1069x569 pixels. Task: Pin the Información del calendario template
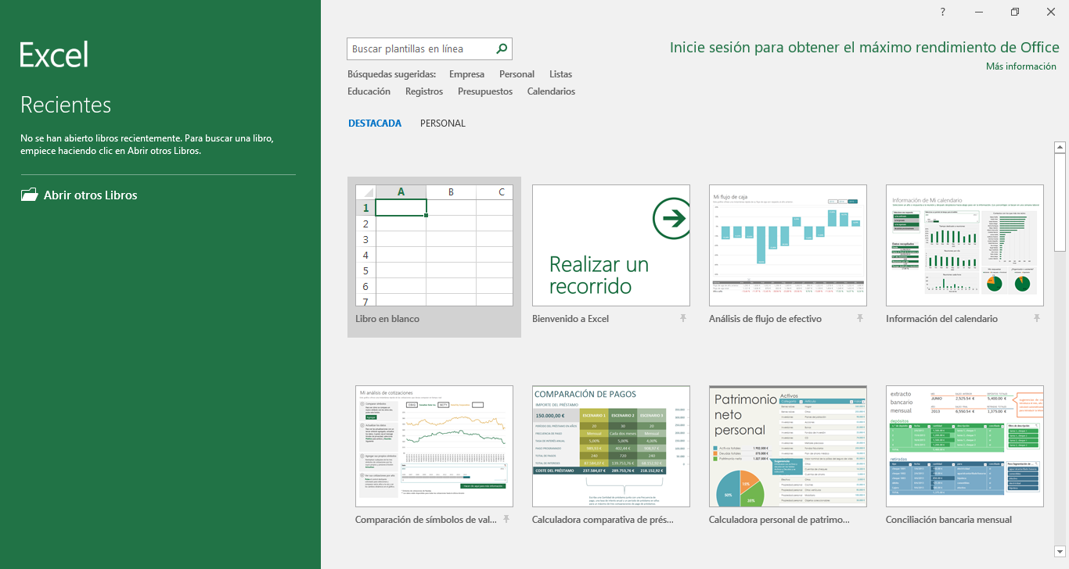coord(1037,319)
